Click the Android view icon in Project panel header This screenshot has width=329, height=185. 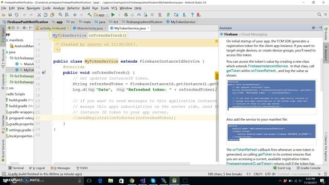coord(9,28)
